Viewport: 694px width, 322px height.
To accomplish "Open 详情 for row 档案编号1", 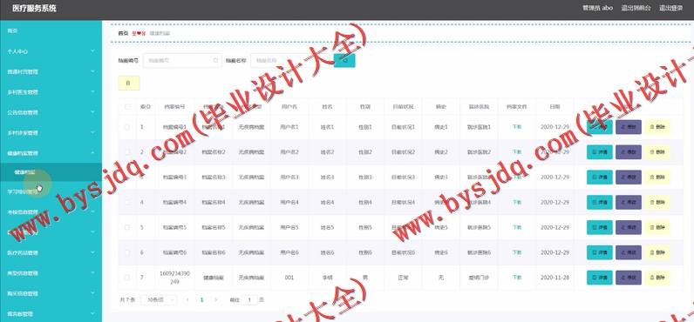I will [600, 127].
